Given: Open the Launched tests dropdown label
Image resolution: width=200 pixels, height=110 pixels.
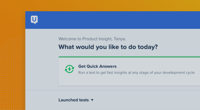Looking at the screenshot, I should [x=74, y=100].
